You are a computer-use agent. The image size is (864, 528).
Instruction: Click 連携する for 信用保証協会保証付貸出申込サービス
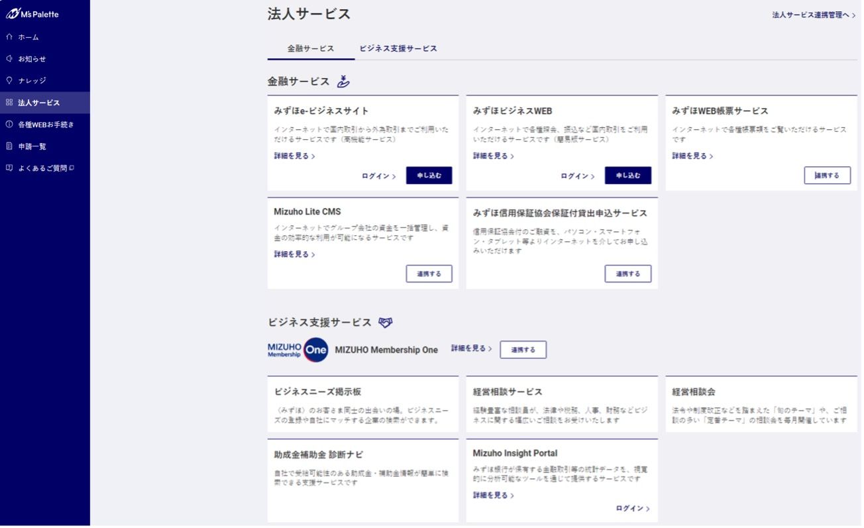pyautogui.click(x=627, y=274)
